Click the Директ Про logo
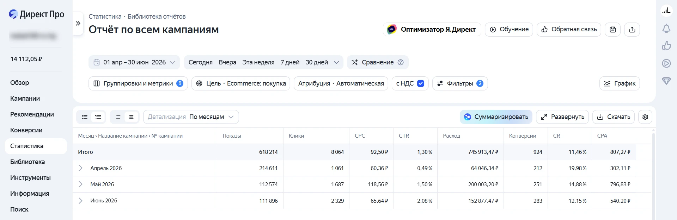This screenshot has width=677, height=220. pos(36,14)
